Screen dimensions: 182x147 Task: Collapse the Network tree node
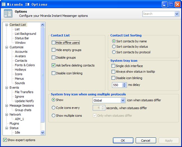pos(7,114)
